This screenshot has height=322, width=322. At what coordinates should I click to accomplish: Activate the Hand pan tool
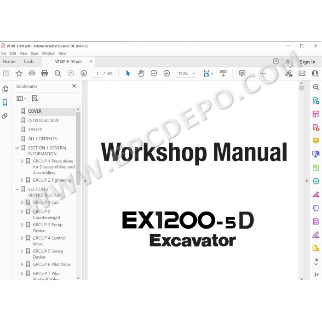pyautogui.click(x=141, y=73)
